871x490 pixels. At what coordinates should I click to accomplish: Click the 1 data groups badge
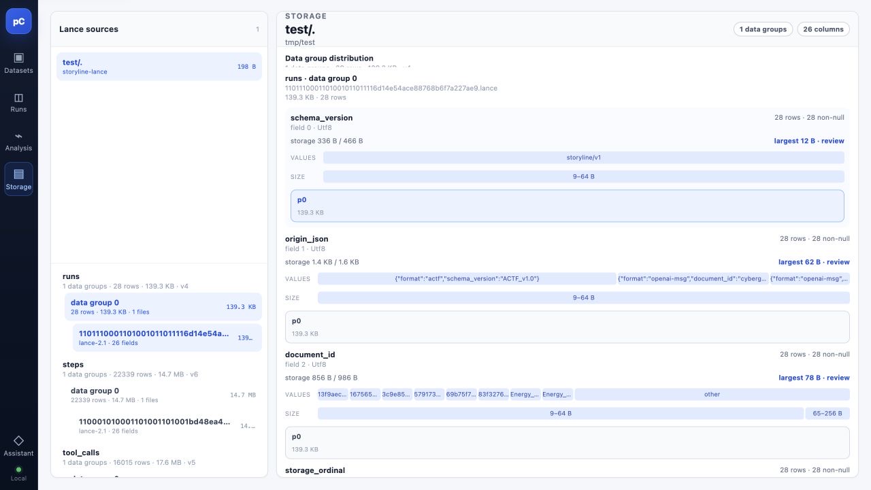click(763, 29)
